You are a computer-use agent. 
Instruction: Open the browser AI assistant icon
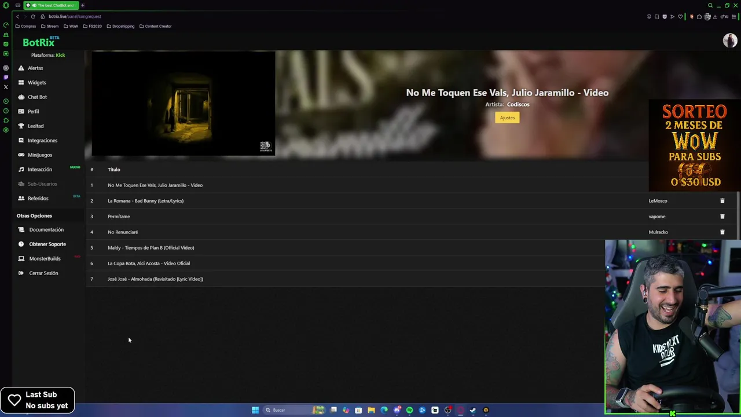click(x=725, y=17)
